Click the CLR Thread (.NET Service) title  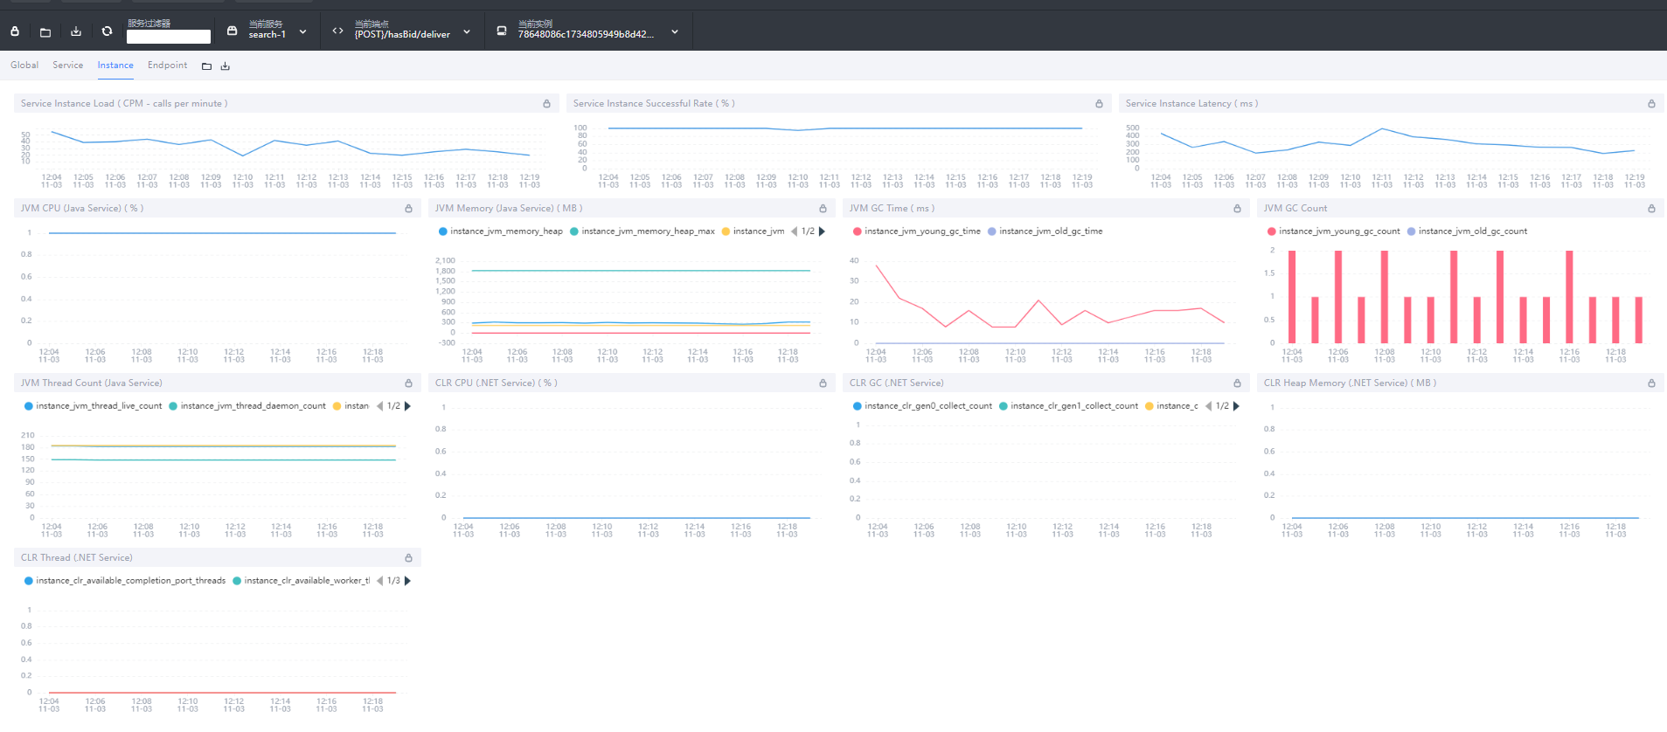click(x=77, y=558)
